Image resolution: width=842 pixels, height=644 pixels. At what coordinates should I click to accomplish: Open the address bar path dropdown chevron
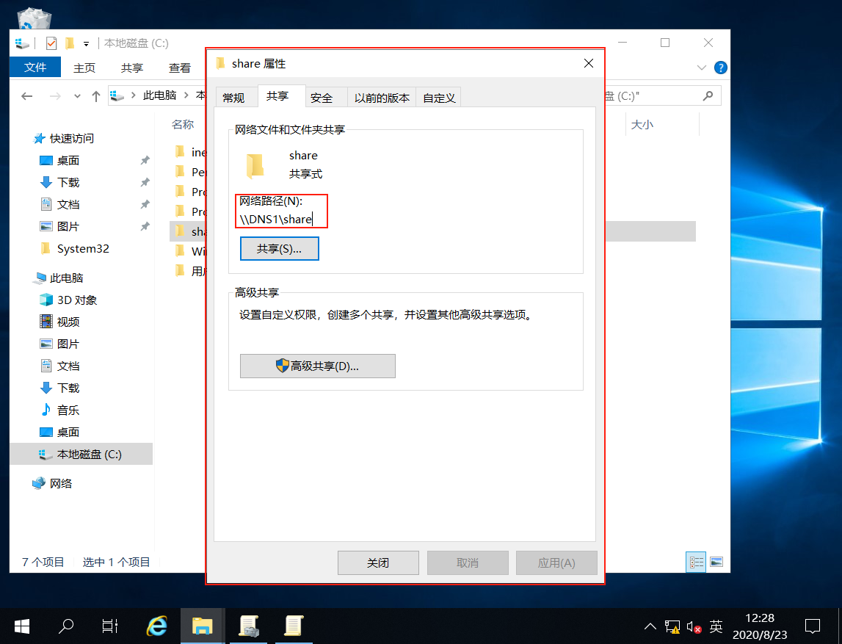click(x=76, y=95)
